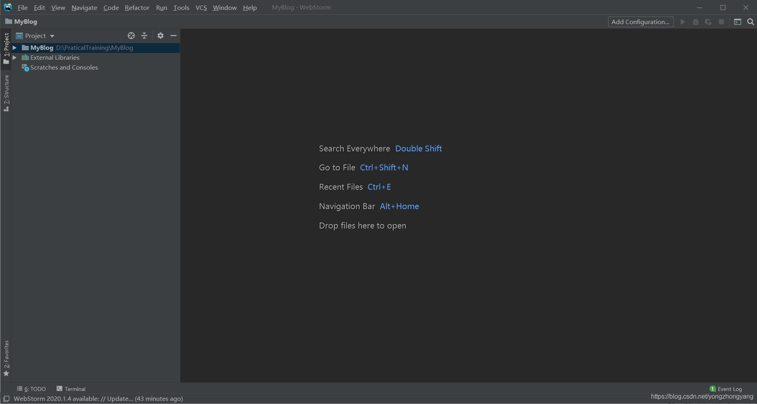The width and height of the screenshot is (757, 404).
Task: Open the File menu
Action: click(x=23, y=8)
